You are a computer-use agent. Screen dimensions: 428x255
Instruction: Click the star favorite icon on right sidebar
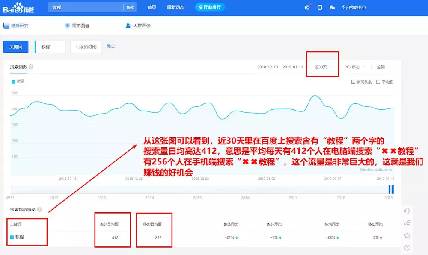point(407,235)
